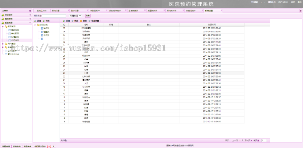Collapse the main menu sidebar with the double-arrow icon

30,11
